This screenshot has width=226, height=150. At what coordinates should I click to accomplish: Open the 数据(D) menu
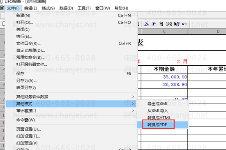66,8
